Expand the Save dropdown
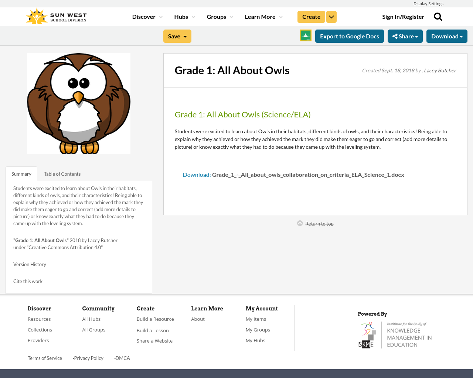The width and height of the screenshot is (473, 378). point(177,35)
